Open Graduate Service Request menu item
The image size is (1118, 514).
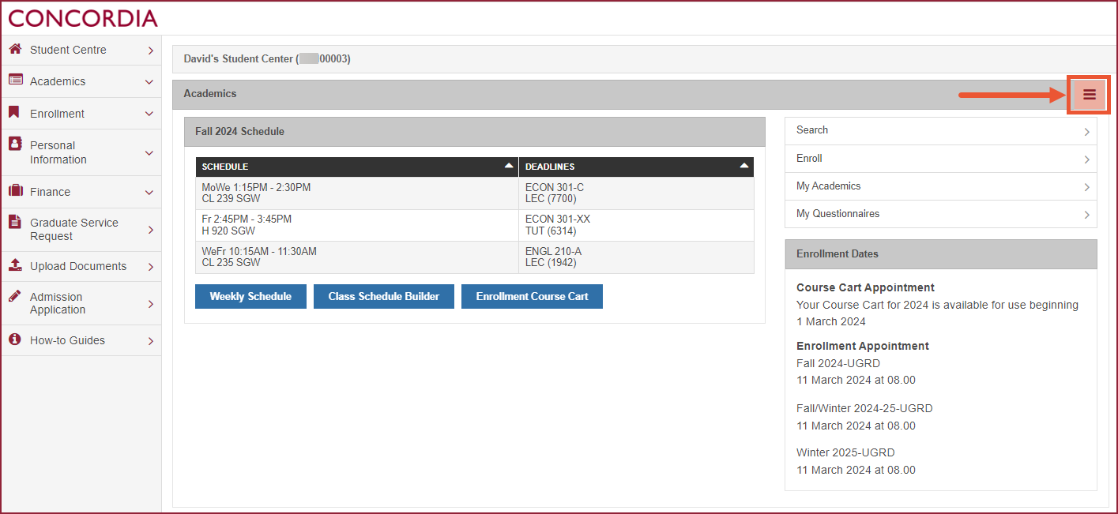pos(81,230)
